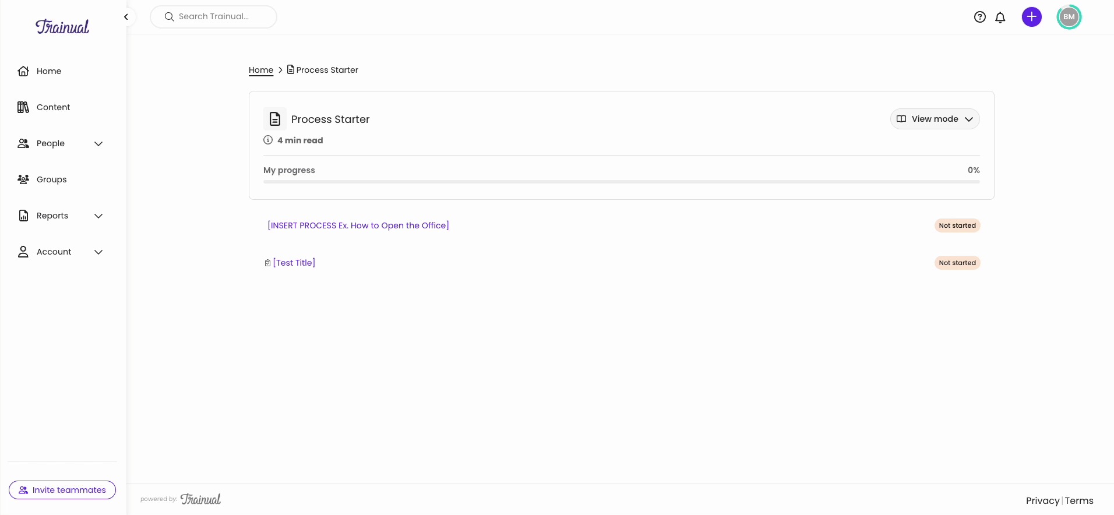The image size is (1114, 515).
Task: Expand the Reports submenu chevron
Action: [x=98, y=216]
